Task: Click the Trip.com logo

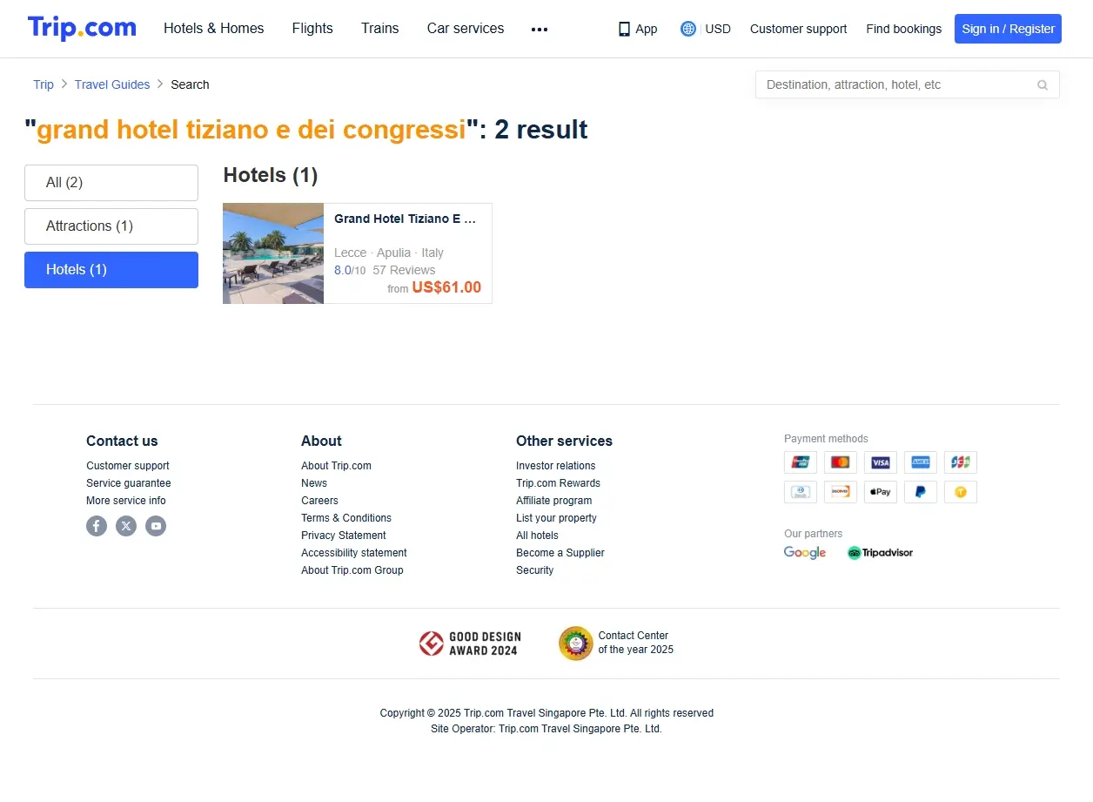Action: 82,28
